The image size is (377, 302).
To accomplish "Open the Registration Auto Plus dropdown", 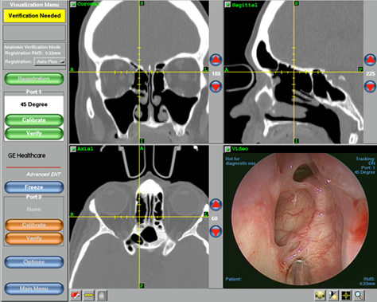I will pos(49,61).
